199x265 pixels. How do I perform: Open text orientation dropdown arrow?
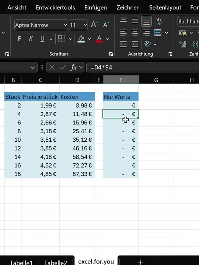pyautogui.click(x=155, y=45)
